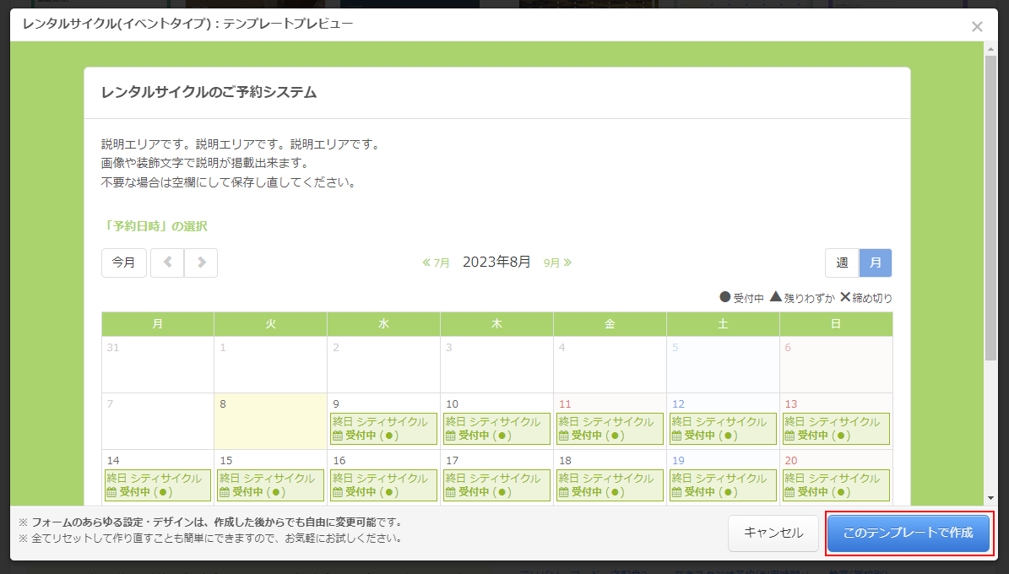This screenshot has height=574, width=1009.
Task: Click calendar icon in August 9 event
Action: 338,436
